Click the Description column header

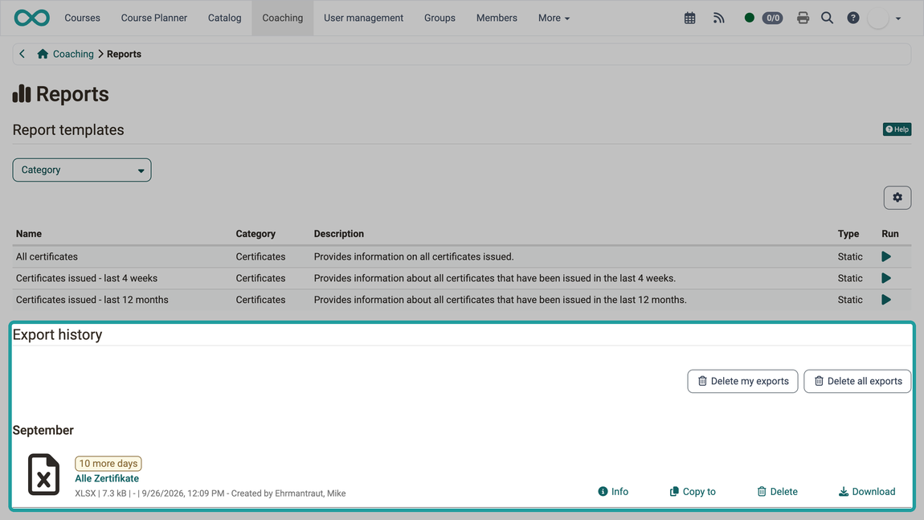click(339, 233)
